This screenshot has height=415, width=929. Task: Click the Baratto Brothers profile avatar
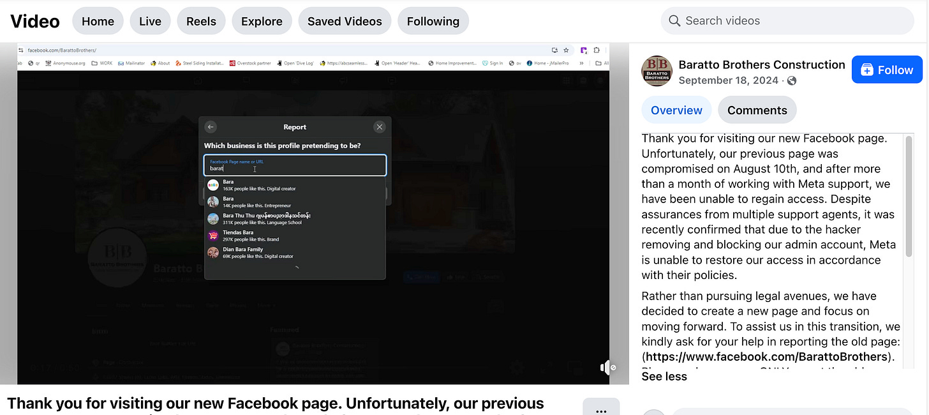pos(657,71)
